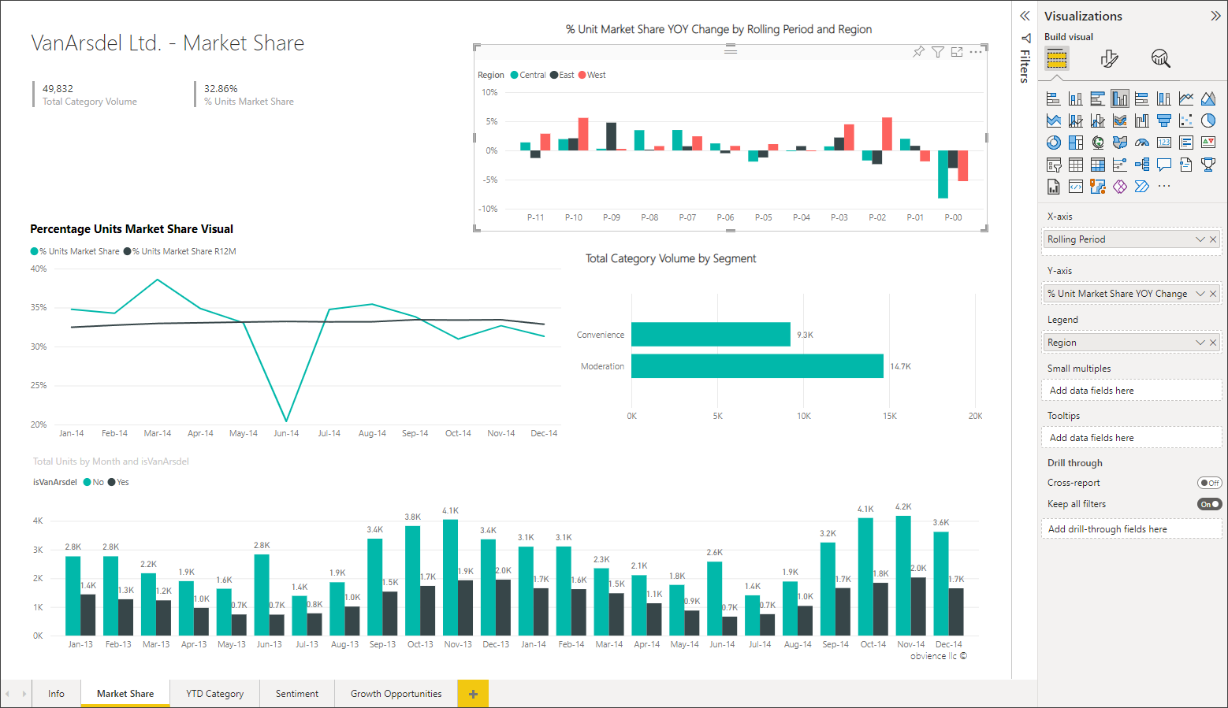Collapse the Visualizations pane with double chevron
Screen dimensions: 1228x708
[1215, 16]
